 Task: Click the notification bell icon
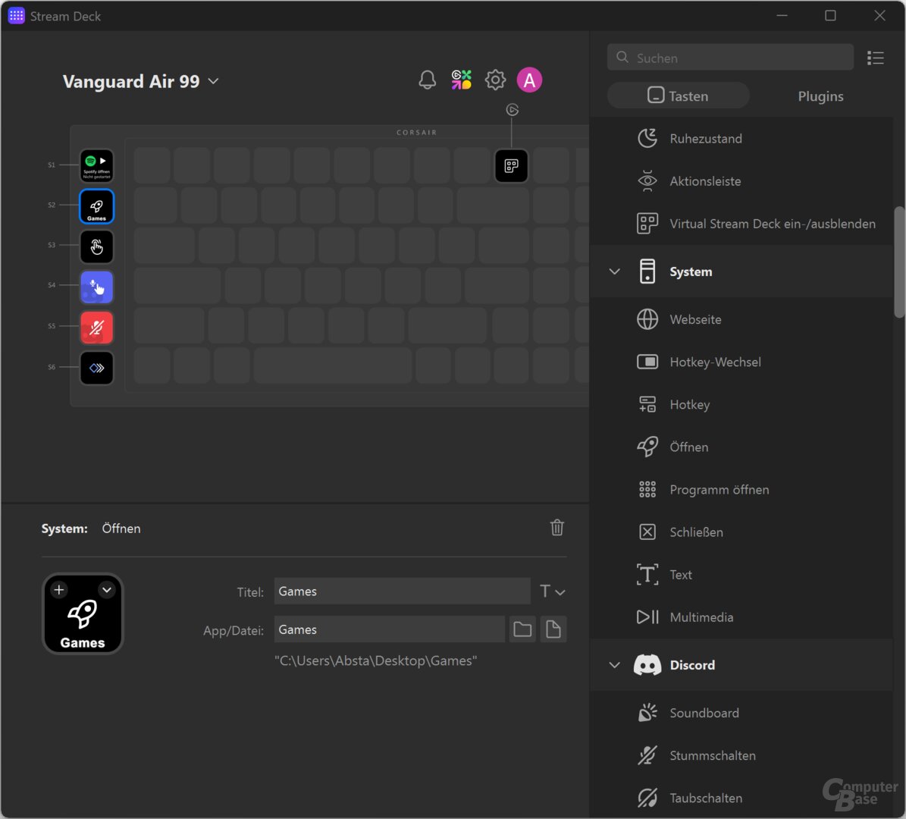(428, 80)
